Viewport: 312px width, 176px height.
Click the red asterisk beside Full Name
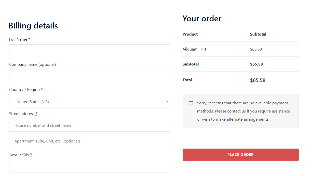coord(29,39)
